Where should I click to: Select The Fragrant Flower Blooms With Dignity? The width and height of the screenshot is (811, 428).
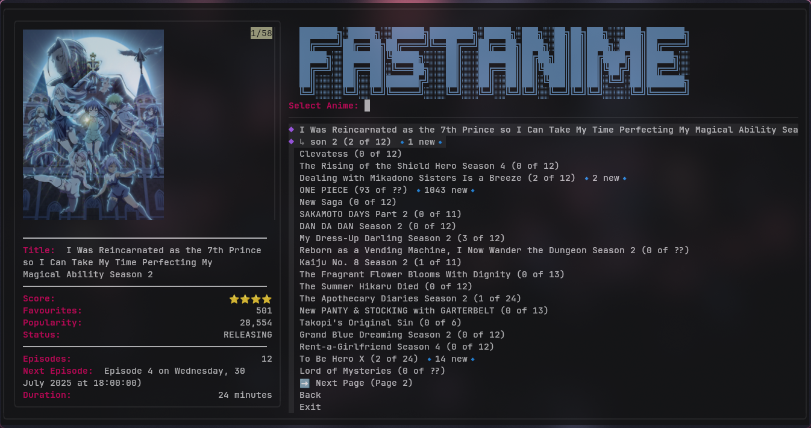[x=432, y=275]
